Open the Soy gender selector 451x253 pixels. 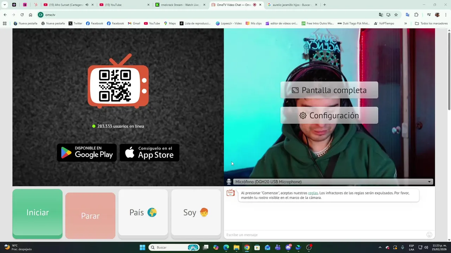[196, 213]
